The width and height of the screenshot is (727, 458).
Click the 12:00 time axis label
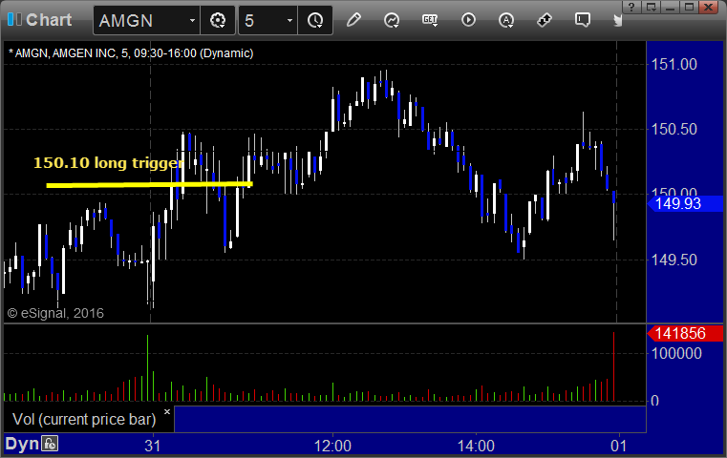tap(332, 446)
